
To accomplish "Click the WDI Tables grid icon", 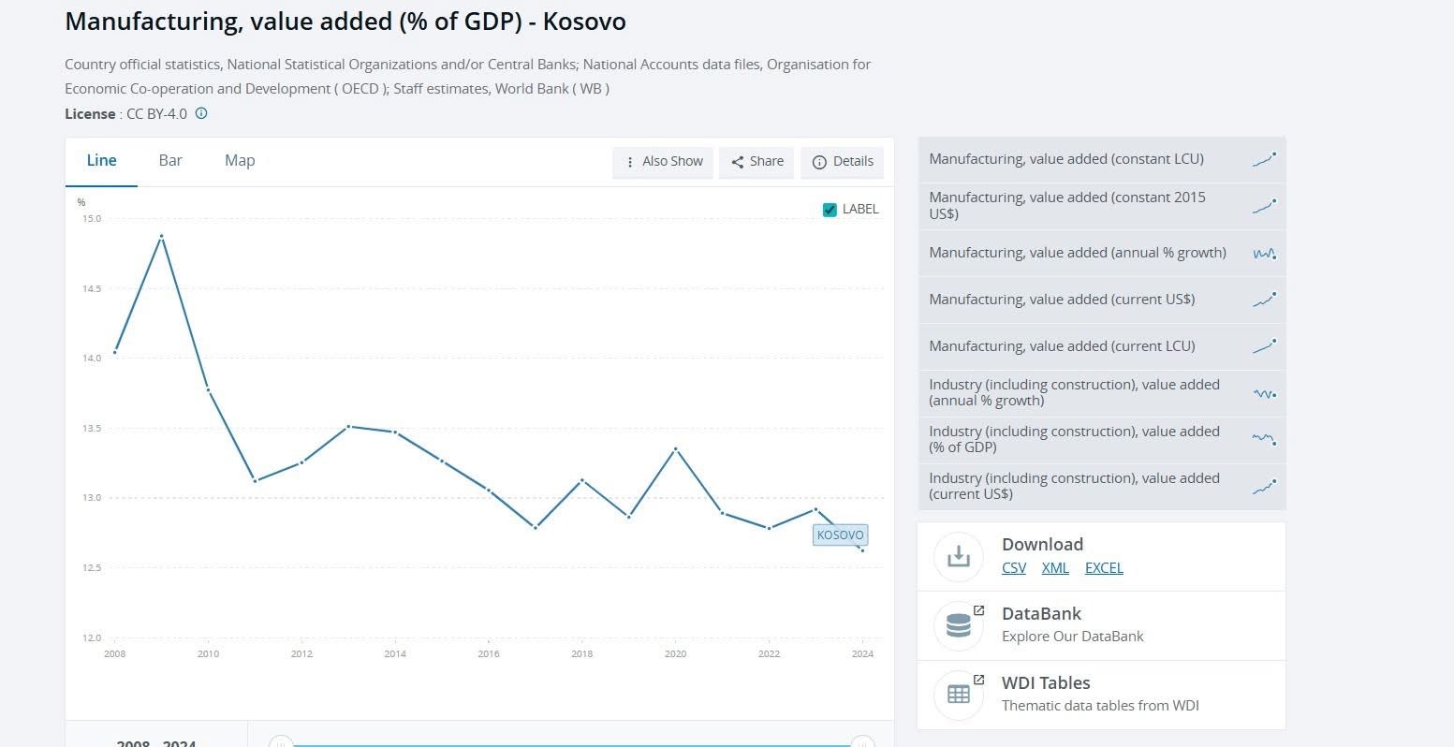I will click(x=958, y=695).
